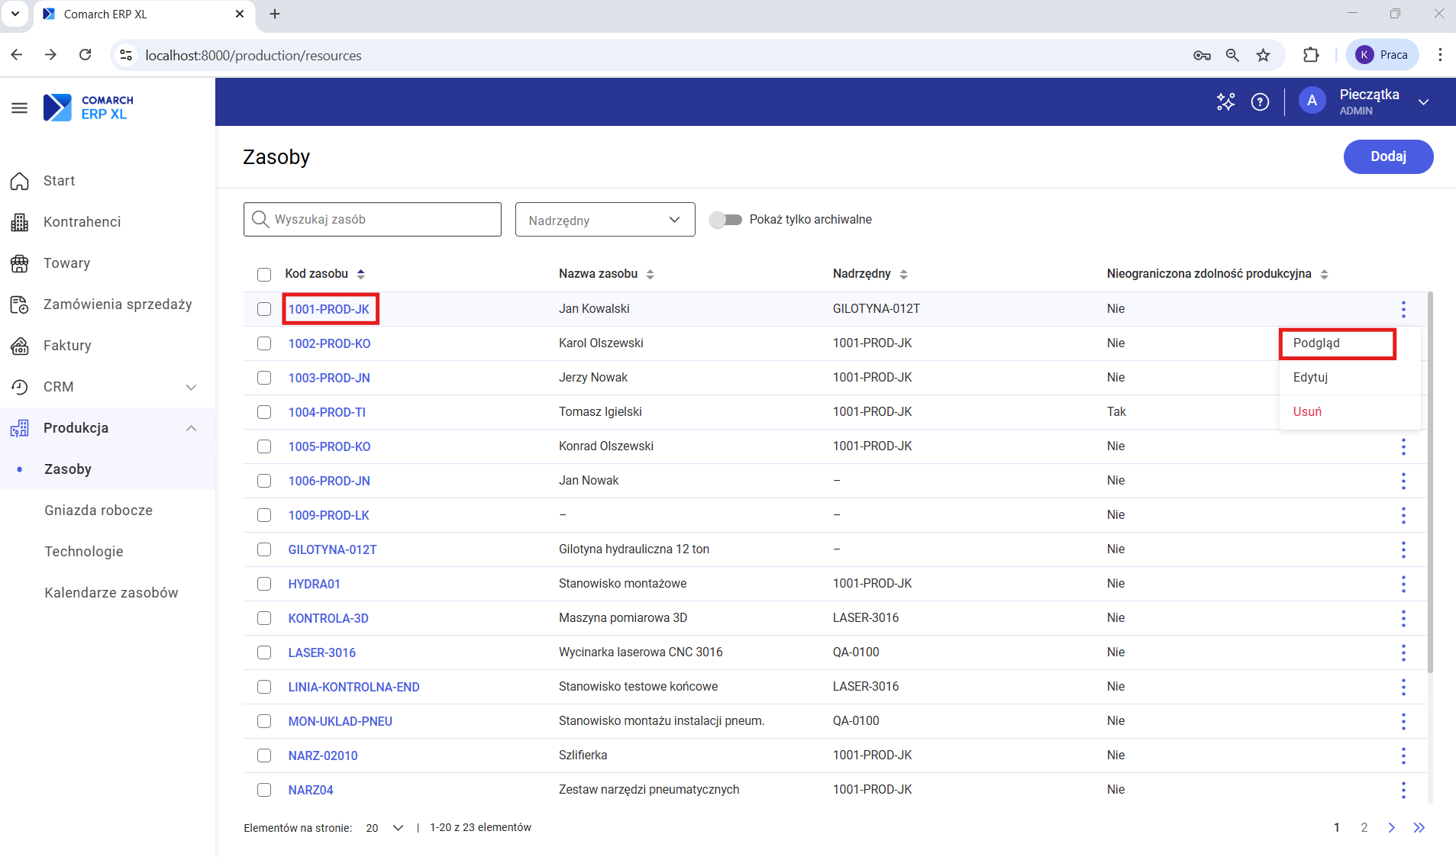Viewport: 1456px width, 857px height.
Task: Open the Nadrzędny filter dropdown
Action: [605, 220]
